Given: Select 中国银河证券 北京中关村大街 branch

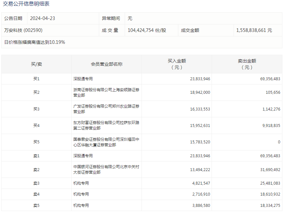Looking at the screenshot, I should (106, 169).
